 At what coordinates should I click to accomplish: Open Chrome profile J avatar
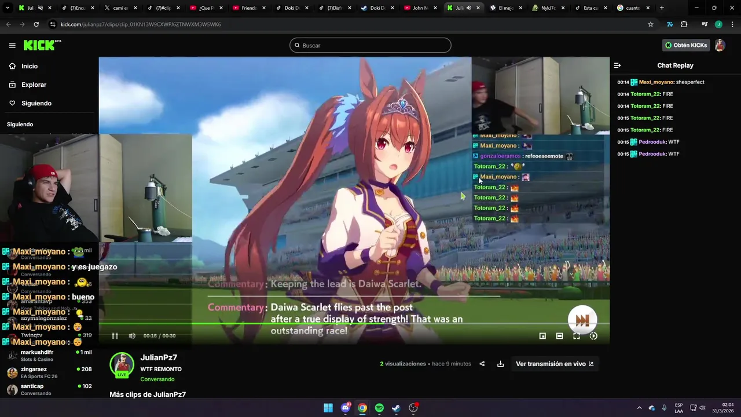[718, 24]
